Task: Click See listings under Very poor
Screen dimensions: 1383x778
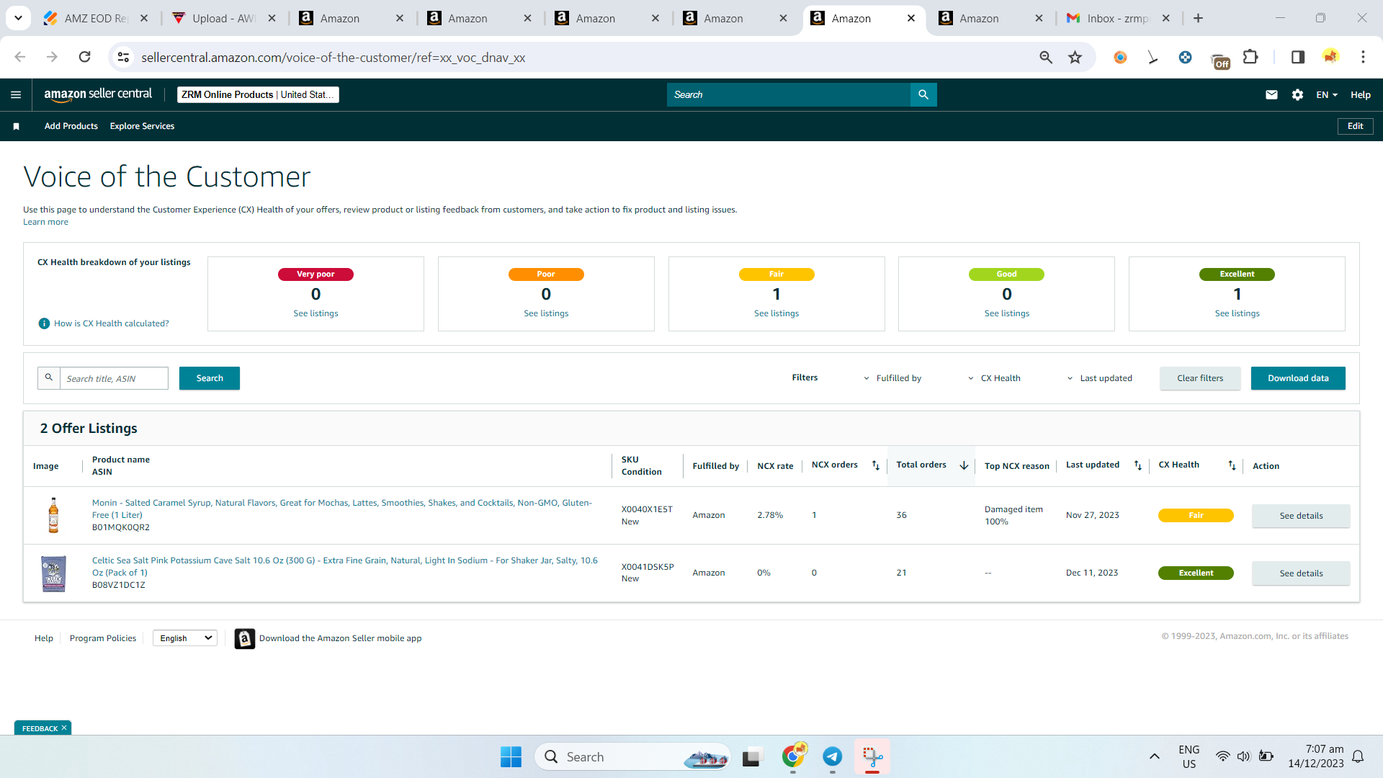Action: tap(315, 313)
